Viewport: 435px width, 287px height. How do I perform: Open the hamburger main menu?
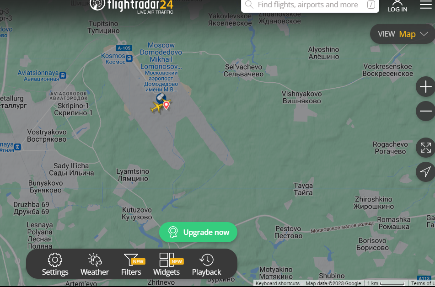(x=425, y=5)
